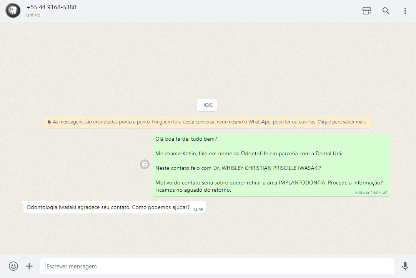Click the HOJE date label
The image size is (416, 278).
(207, 105)
